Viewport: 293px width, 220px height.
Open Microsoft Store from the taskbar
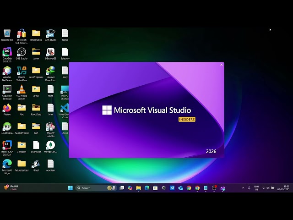coord(155,188)
